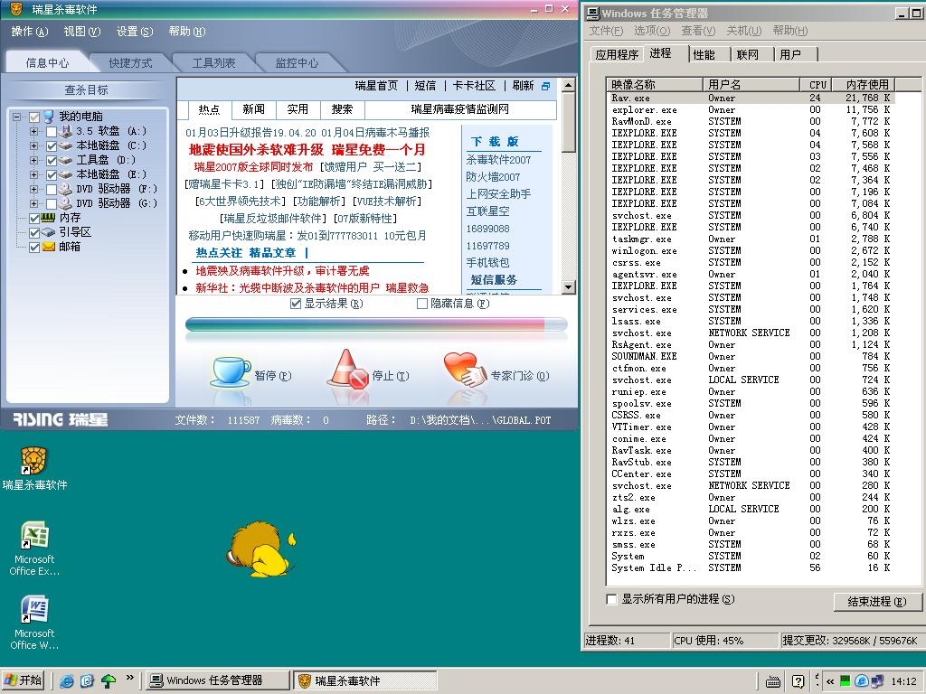Switch to Task Manager taskbar button

pos(217,681)
